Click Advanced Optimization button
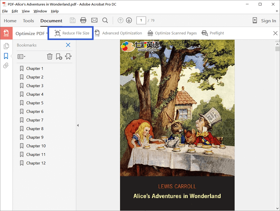 [118, 33]
